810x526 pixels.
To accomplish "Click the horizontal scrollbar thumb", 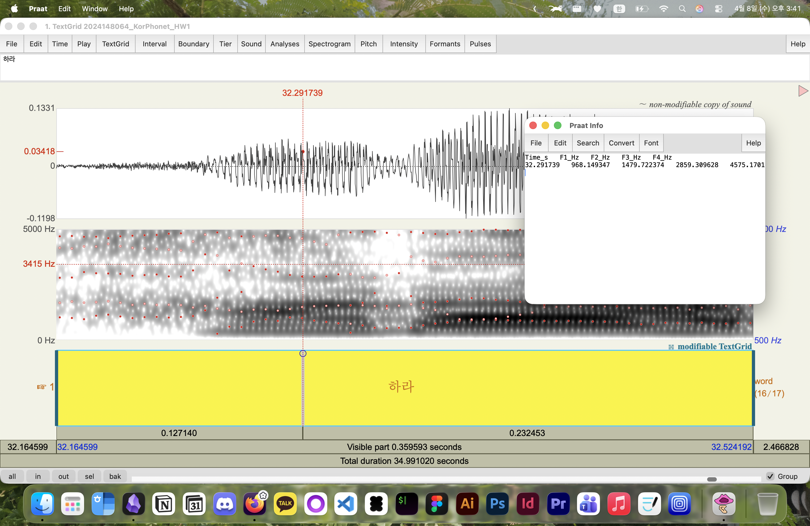I will click(712, 479).
